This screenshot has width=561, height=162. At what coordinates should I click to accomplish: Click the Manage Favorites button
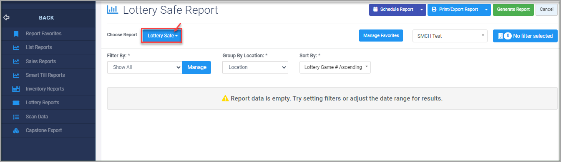[381, 36]
